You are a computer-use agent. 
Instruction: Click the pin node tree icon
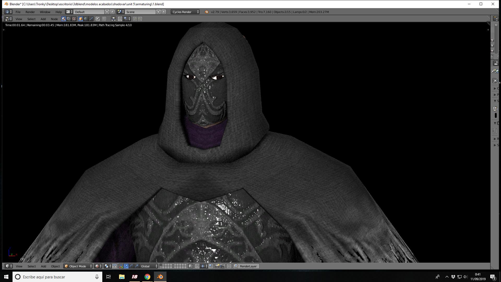coord(97,19)
